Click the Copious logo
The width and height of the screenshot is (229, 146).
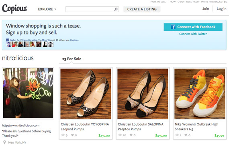pyautogui.click(x=14, y=9)
